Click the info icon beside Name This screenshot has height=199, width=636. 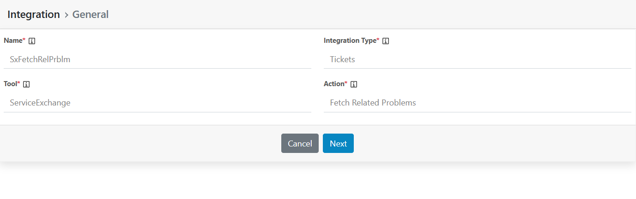(32, 41)
